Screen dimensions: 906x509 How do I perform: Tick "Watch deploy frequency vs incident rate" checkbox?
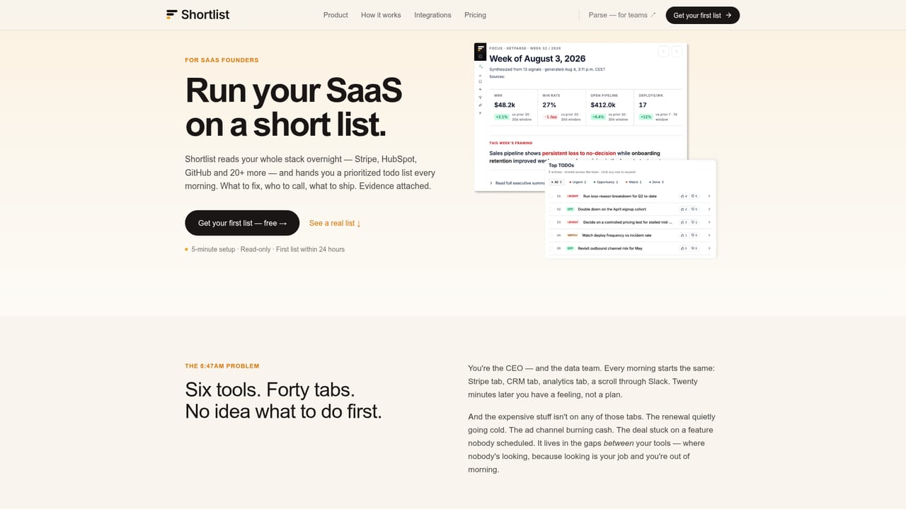pyautogui.click(x=551, y=235)
